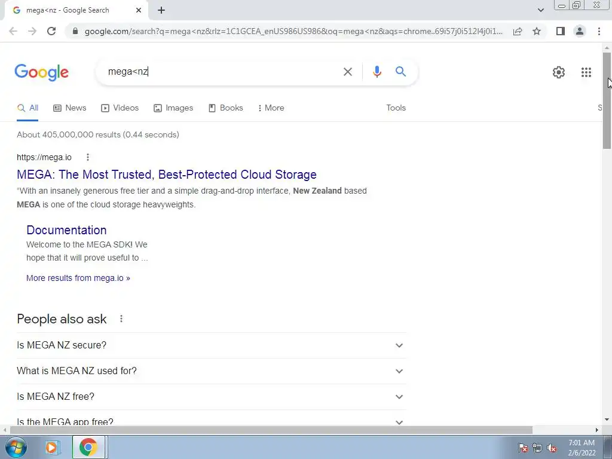Expand 'What is MEGA NZ used for?'
Image resolution: width=612 pixels, height=459 pixels.
coord(211,371)
